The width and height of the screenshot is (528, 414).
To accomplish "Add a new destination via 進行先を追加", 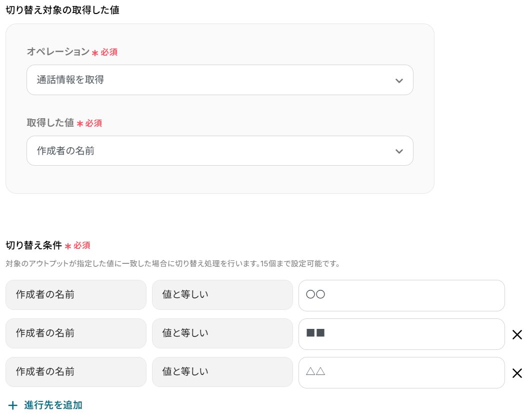I will [x=53, y=405].
